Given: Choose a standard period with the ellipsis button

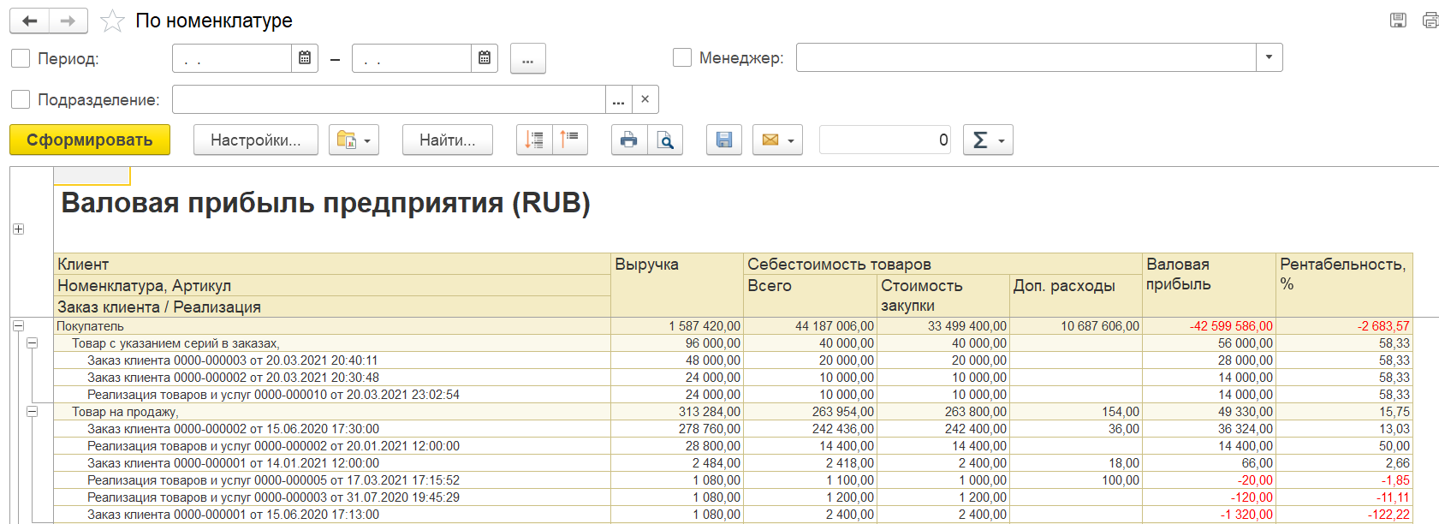Looking at the screenshot, I should [528, 58].
